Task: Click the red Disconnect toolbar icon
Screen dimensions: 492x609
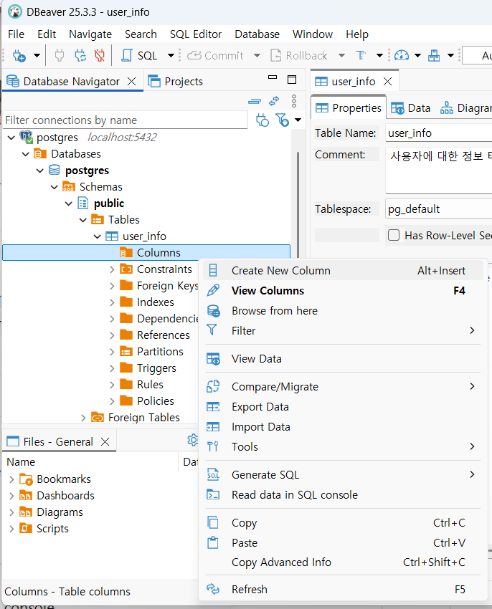Action: (x=100, y=56)
